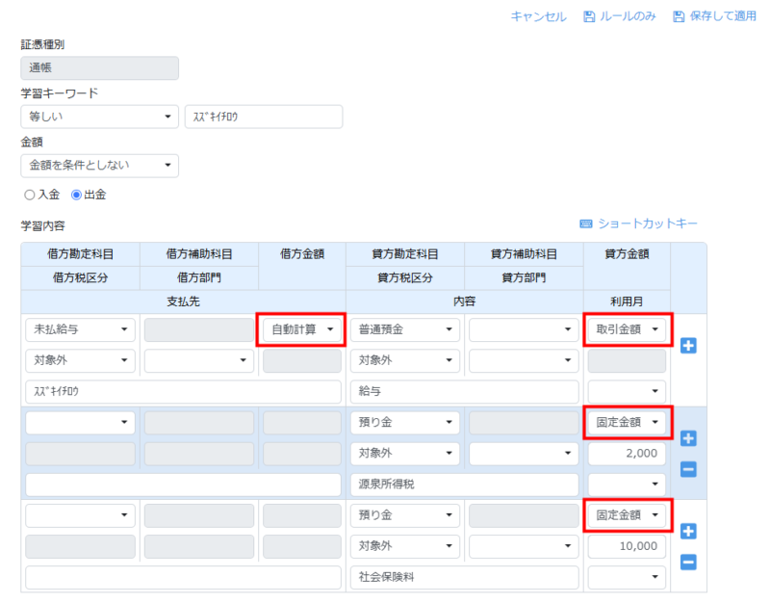This screenshot has height=603, width=770.
Task: Click the ルールのみ save icon
Action: pos(589,17)
